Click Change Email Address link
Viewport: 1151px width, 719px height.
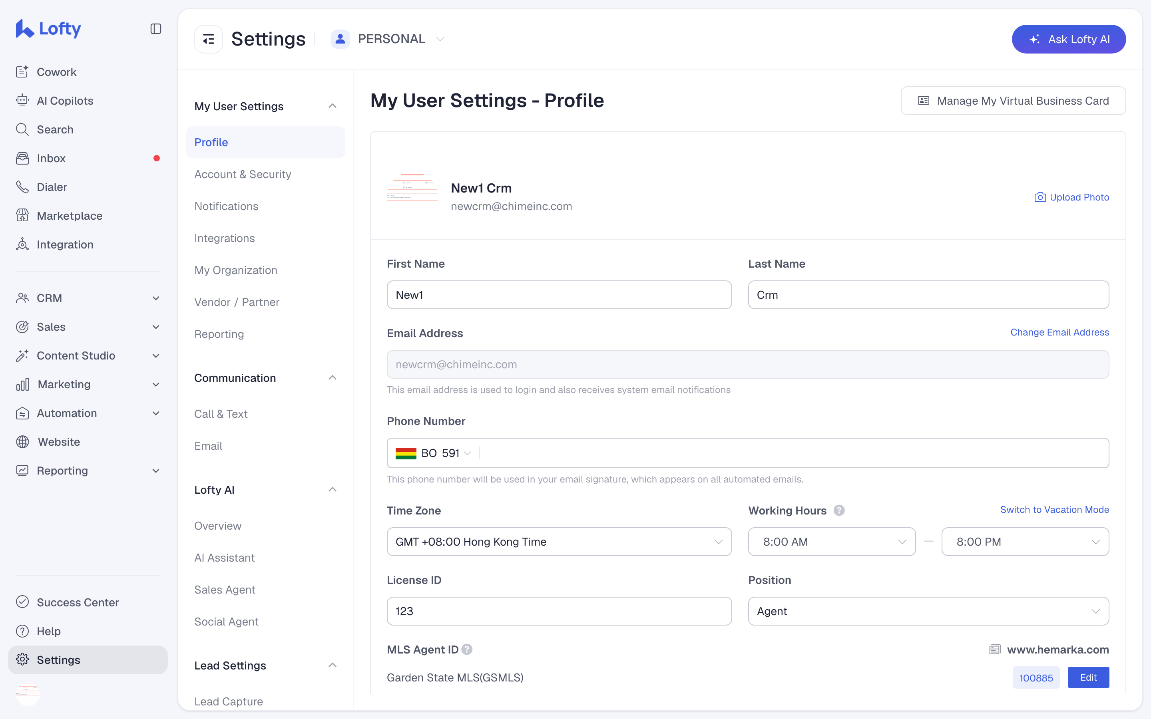point(1060,332)
